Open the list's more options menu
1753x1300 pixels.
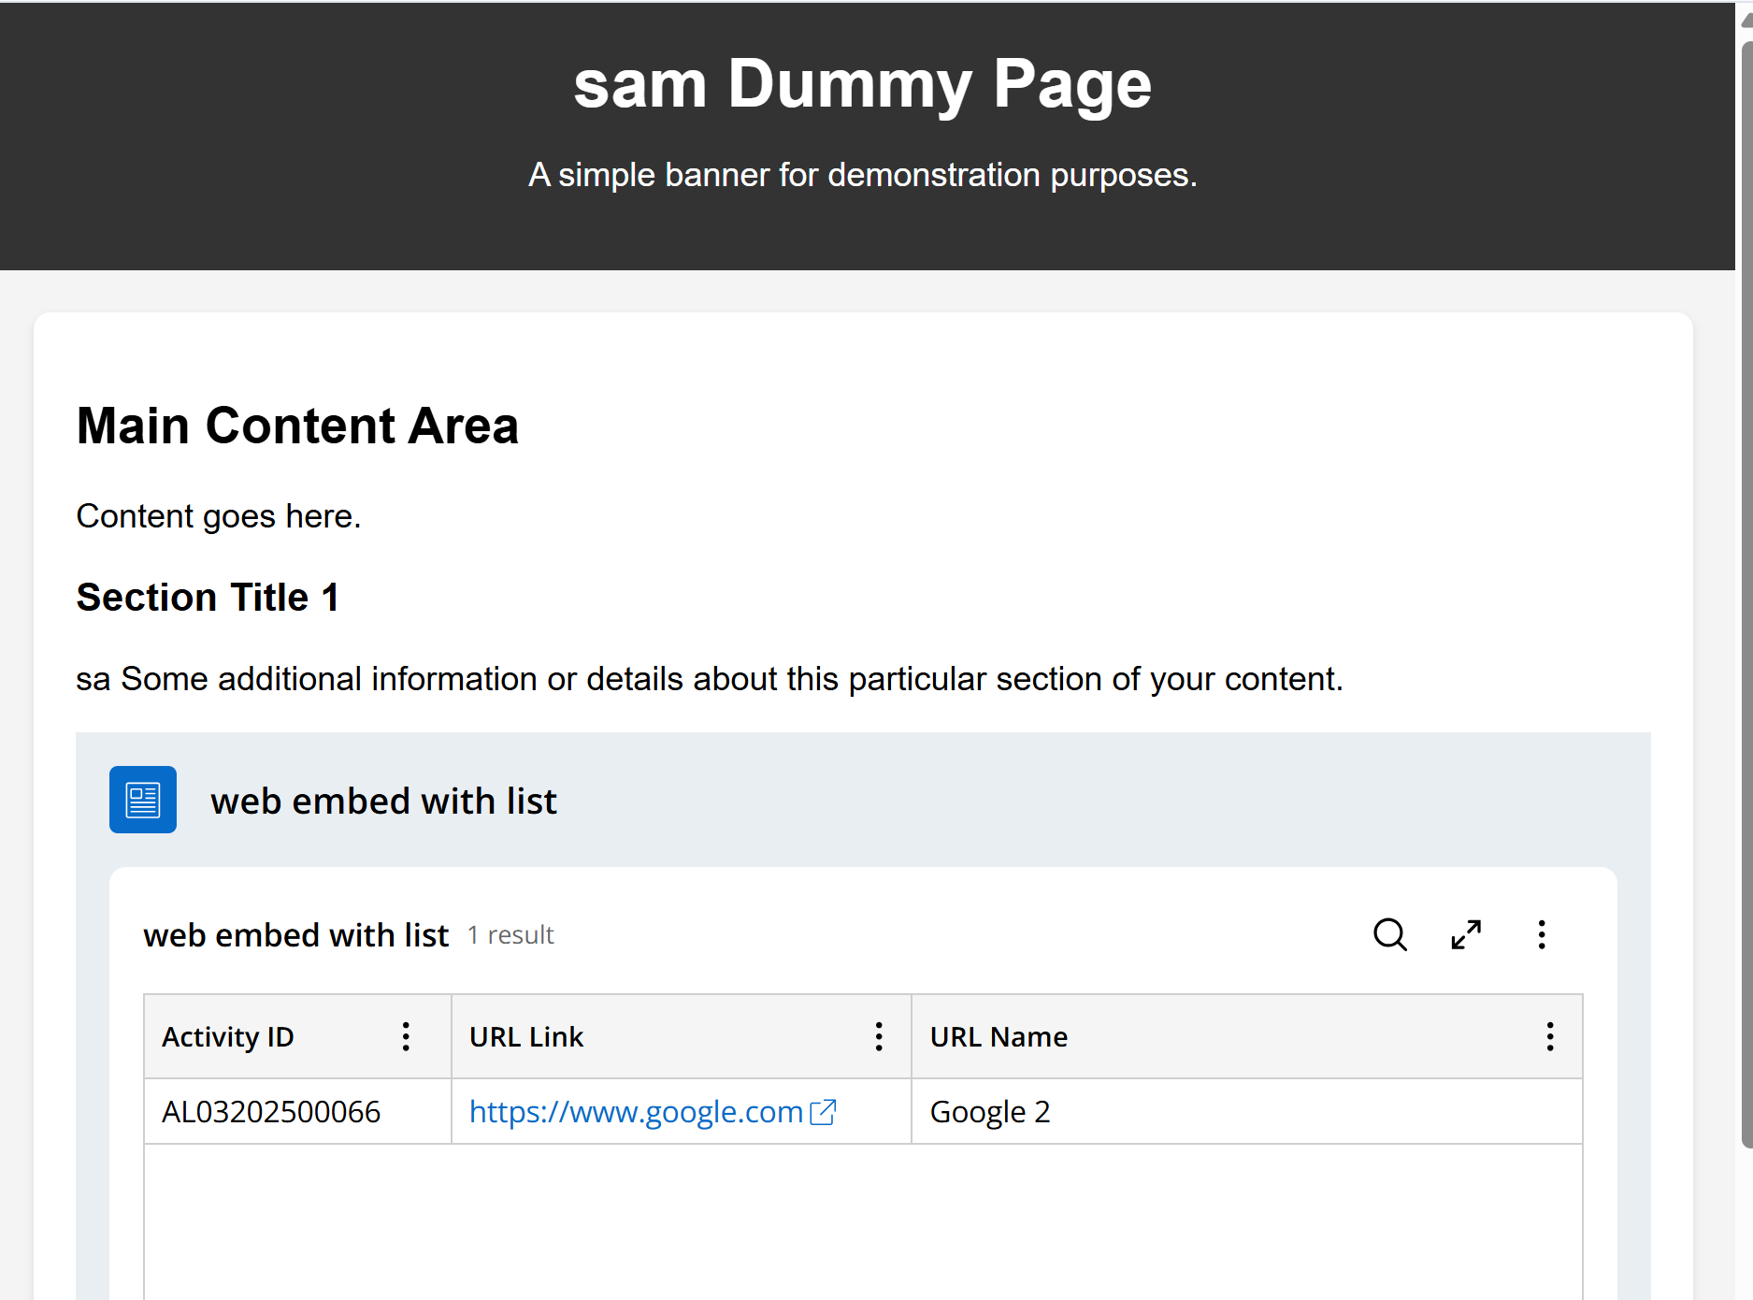[x=1542, y=934]
